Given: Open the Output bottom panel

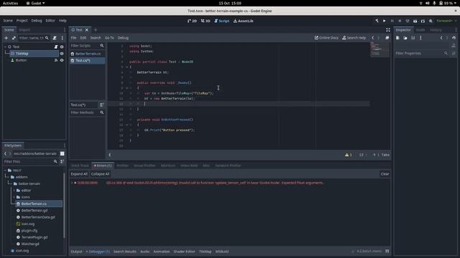Looking at the screenshot, I should coord(77,252).
